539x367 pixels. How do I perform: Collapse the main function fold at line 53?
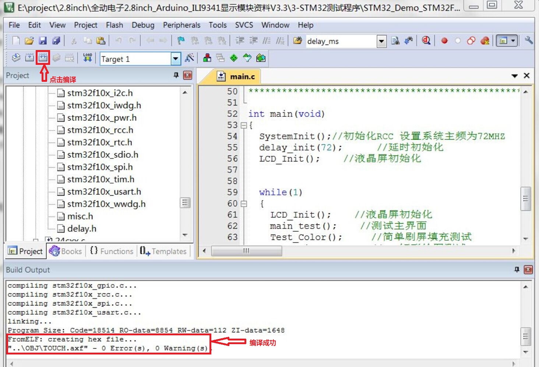243,125
